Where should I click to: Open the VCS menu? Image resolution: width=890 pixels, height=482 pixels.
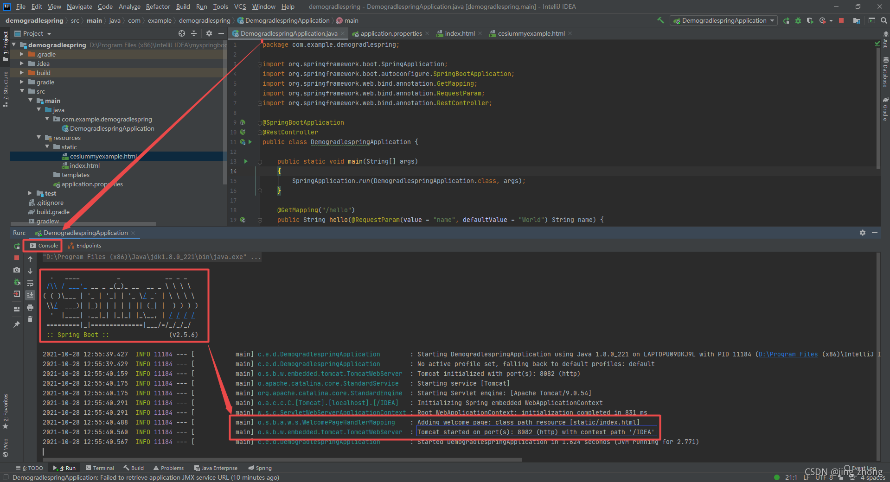tap(240, 6)
